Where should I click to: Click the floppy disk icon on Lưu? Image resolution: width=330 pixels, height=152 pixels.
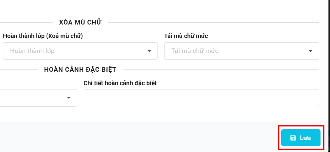[x=293, y=138]
